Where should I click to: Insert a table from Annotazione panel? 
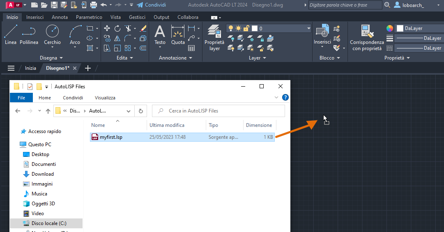(191, 48)
